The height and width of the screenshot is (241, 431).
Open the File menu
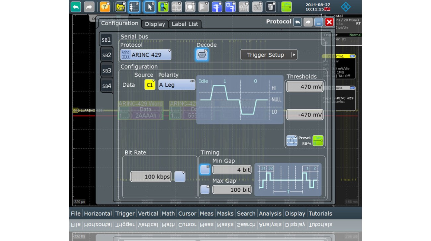(x=76, y=214)
